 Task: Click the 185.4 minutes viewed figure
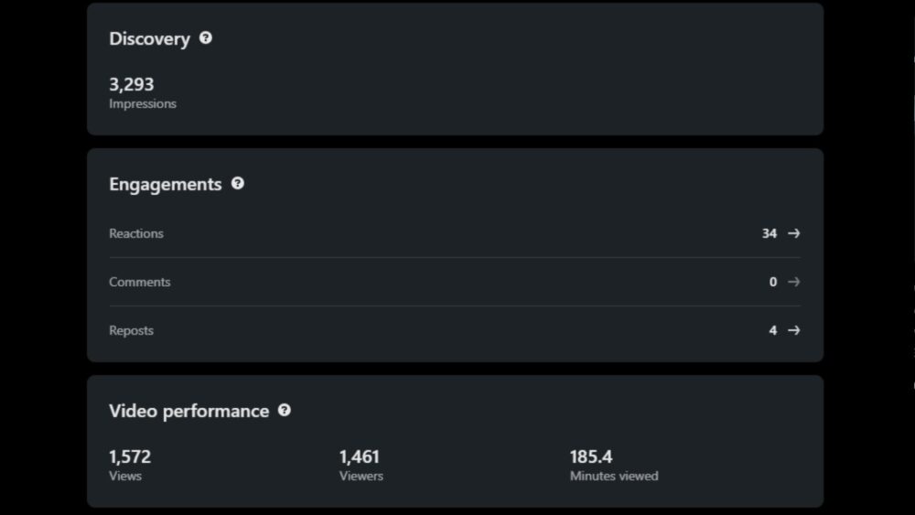591,456
